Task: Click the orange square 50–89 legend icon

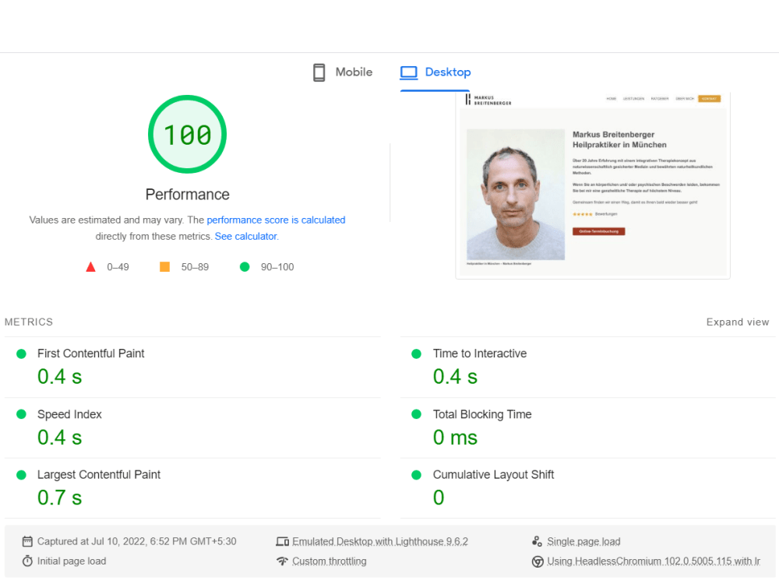Action: click(x=164, y=267)
